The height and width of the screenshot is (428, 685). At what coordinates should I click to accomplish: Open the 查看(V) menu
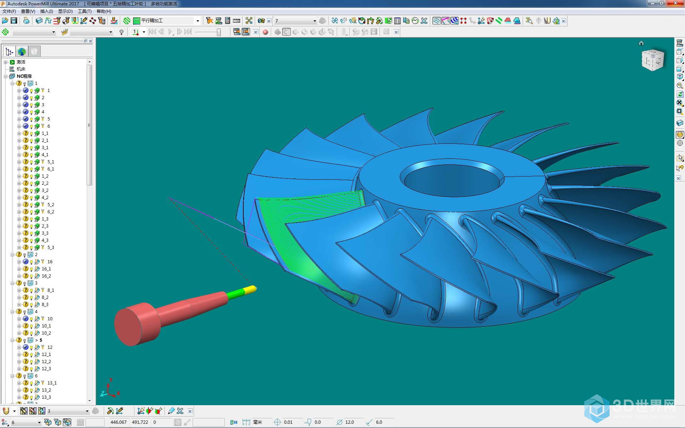point(28,11)
